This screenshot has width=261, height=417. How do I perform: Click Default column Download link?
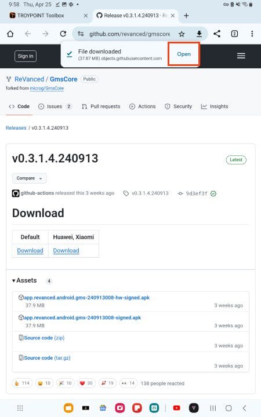[x=30, y=251]
